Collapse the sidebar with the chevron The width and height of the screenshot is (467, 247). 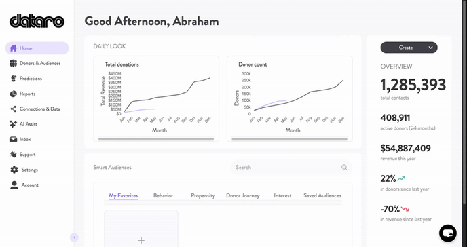pos(74,237)
